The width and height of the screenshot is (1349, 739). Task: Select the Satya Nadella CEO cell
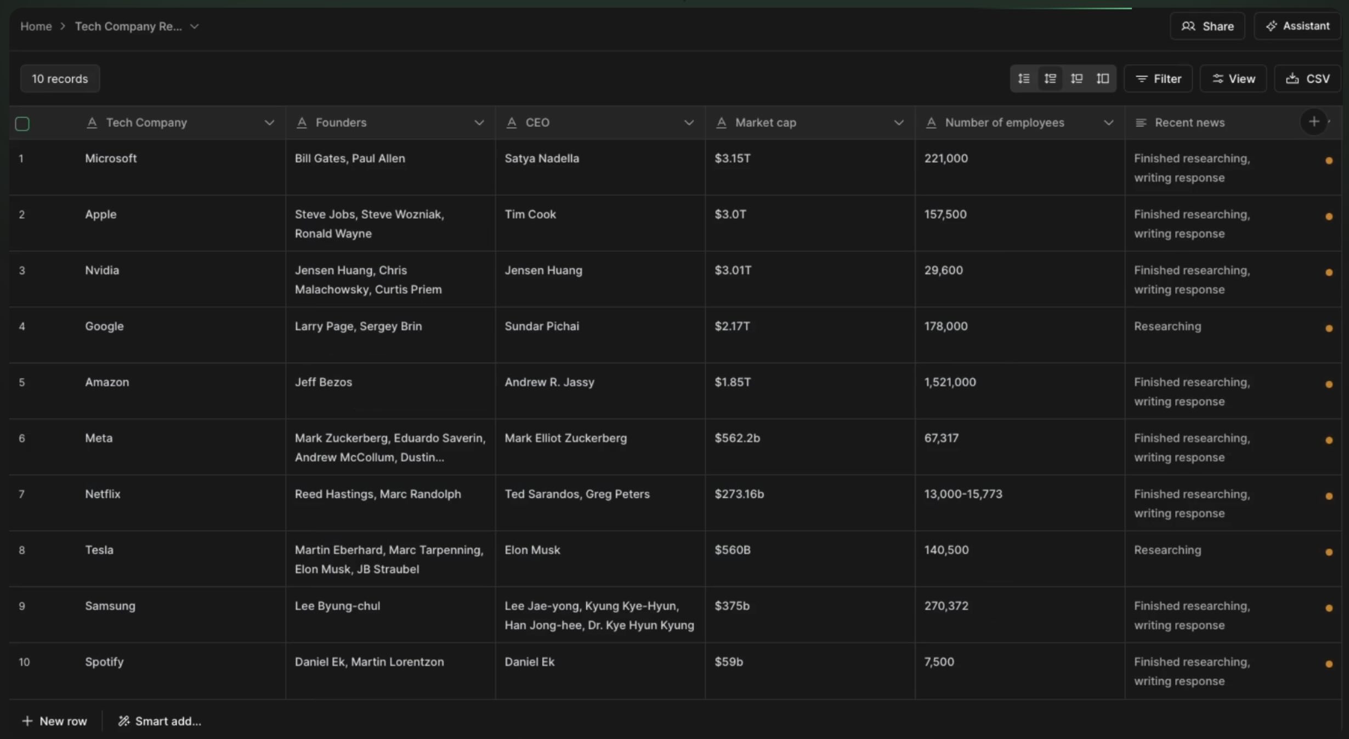600,168
